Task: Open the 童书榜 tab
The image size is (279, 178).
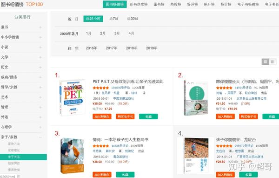Action: (x=159, y=4)
